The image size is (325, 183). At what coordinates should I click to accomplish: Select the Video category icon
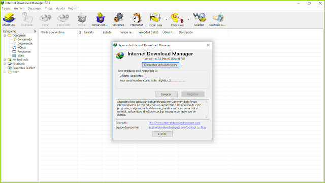click(14, 55)
